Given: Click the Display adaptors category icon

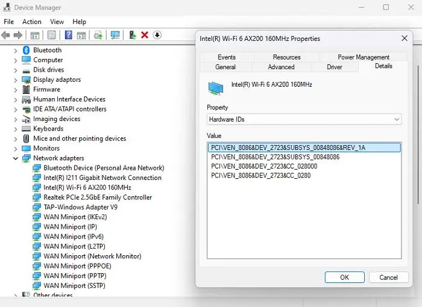Looking at the screenshot, I should [26, 80].
